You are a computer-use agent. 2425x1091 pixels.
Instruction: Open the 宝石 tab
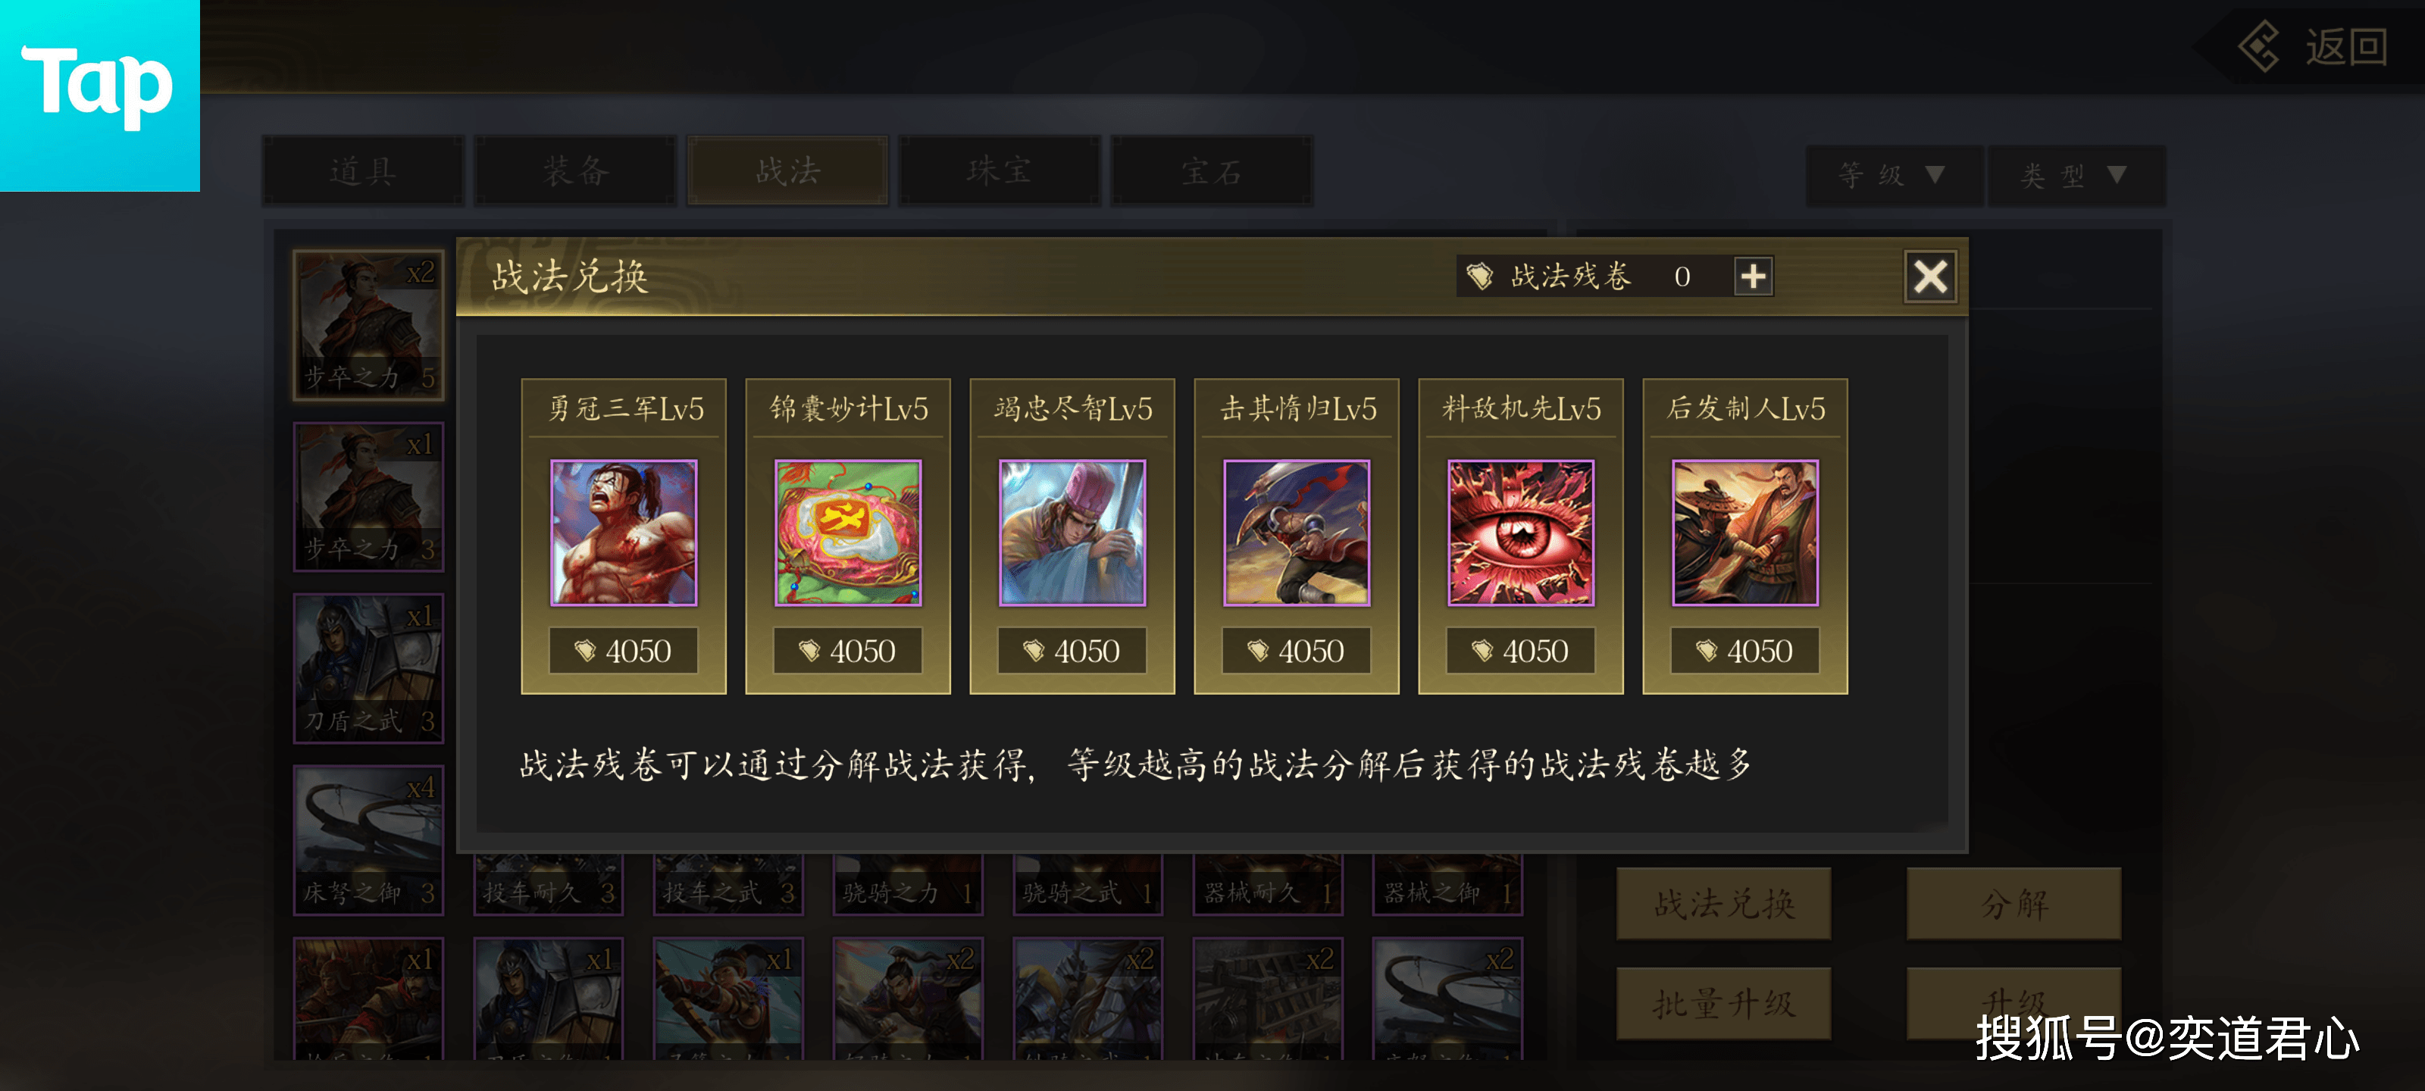click(1212, 170)
